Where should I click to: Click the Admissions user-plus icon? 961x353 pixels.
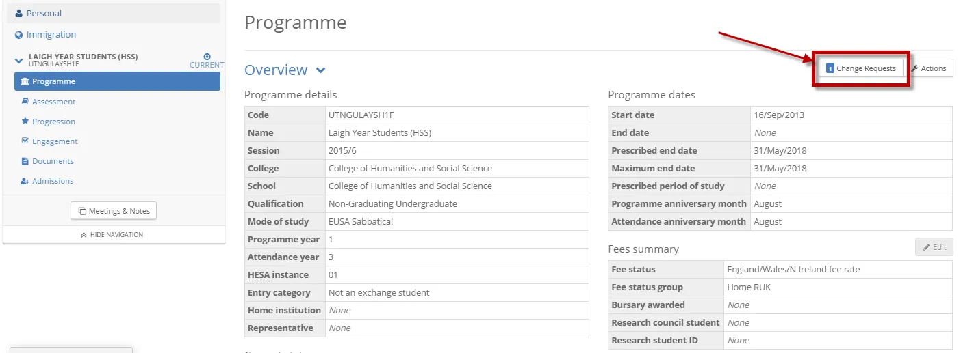[25, 181]
